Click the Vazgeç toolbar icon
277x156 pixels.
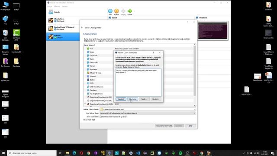(x=123, y=11)
